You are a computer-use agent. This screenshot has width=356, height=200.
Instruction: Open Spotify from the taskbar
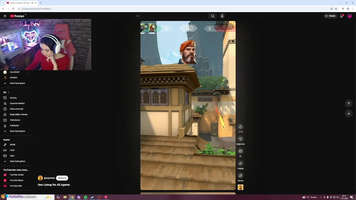tap(85, 197)
